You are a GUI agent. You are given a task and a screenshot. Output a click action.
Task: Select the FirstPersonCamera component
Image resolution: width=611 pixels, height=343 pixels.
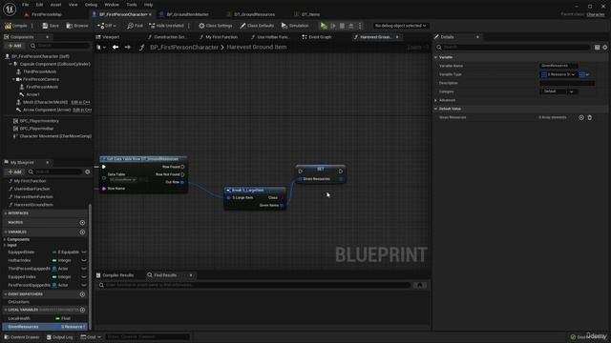point(41,79)
